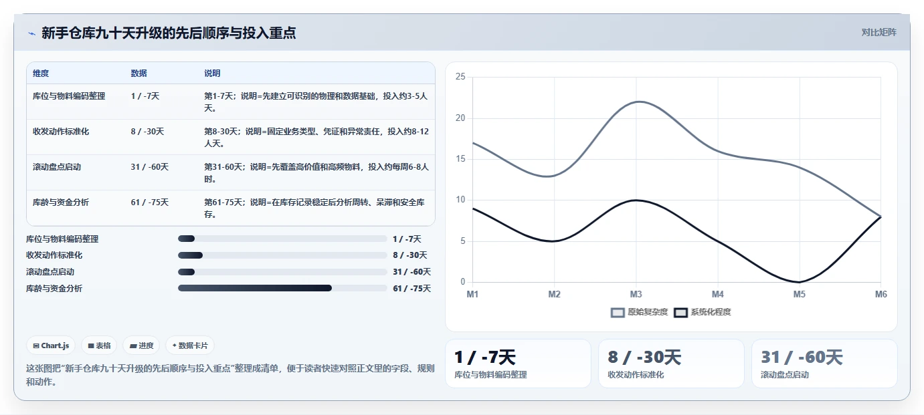Select table cell 库位与物料编码整理
This screenshot has height=415, width=924.
click(x=69, y=96)
